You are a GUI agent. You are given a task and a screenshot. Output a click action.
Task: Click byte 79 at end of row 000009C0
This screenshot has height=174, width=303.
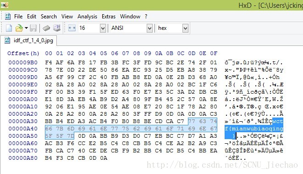(x=214, y=70)
